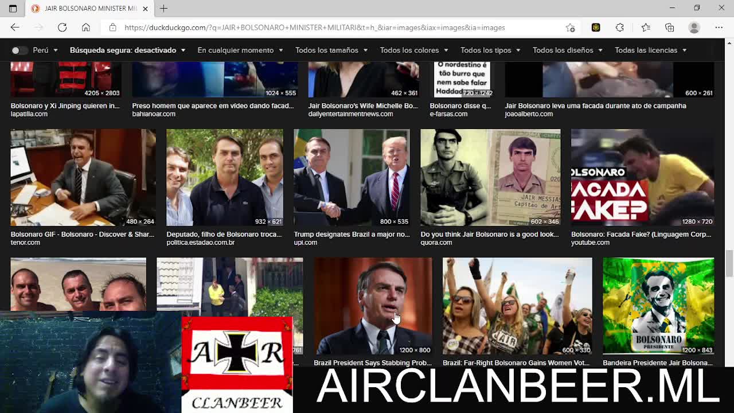Click 'Preso homem que aparece em vídeo' title
The width and height of the screenshot is (734, 413).
coord(213,106)
